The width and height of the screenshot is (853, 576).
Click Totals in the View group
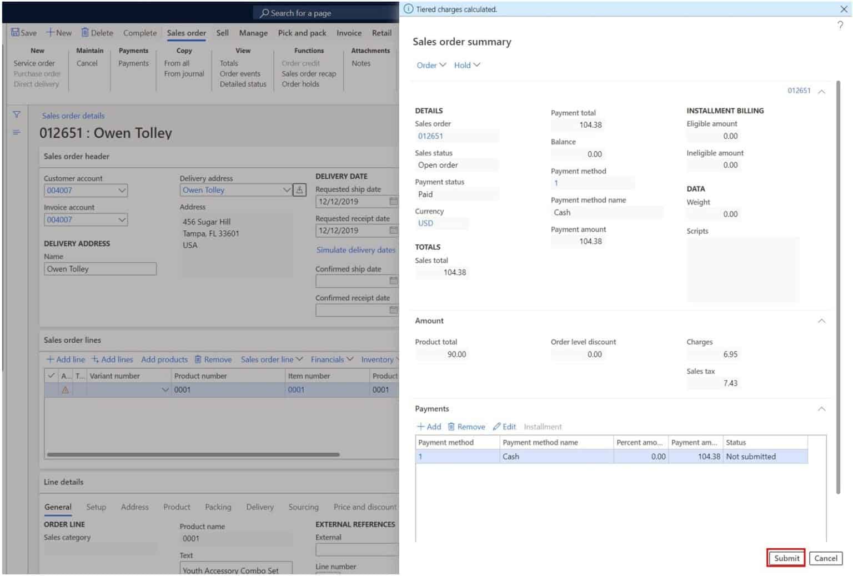229,63
